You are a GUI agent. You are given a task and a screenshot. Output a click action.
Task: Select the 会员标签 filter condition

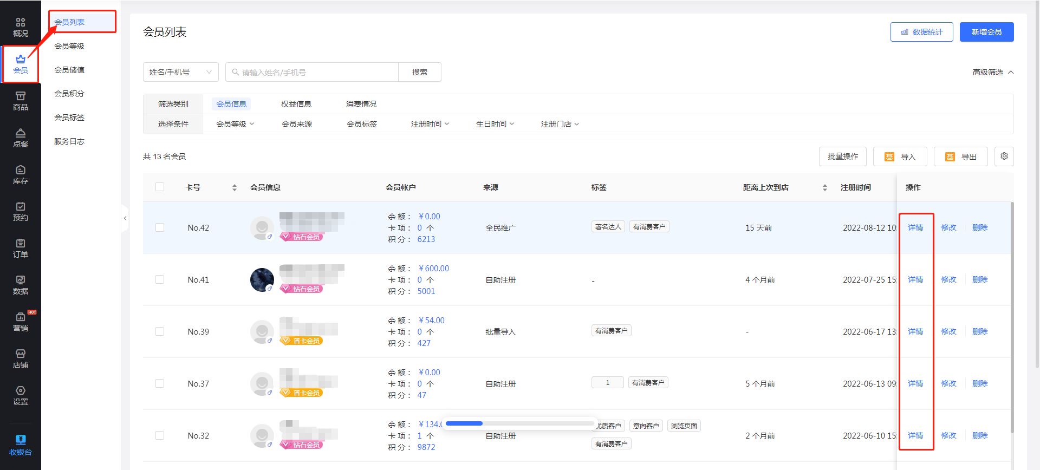pyautogui.click(x=362, y=124)
